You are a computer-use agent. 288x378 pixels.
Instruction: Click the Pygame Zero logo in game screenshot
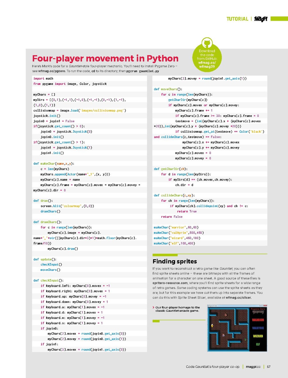[258, 311]
